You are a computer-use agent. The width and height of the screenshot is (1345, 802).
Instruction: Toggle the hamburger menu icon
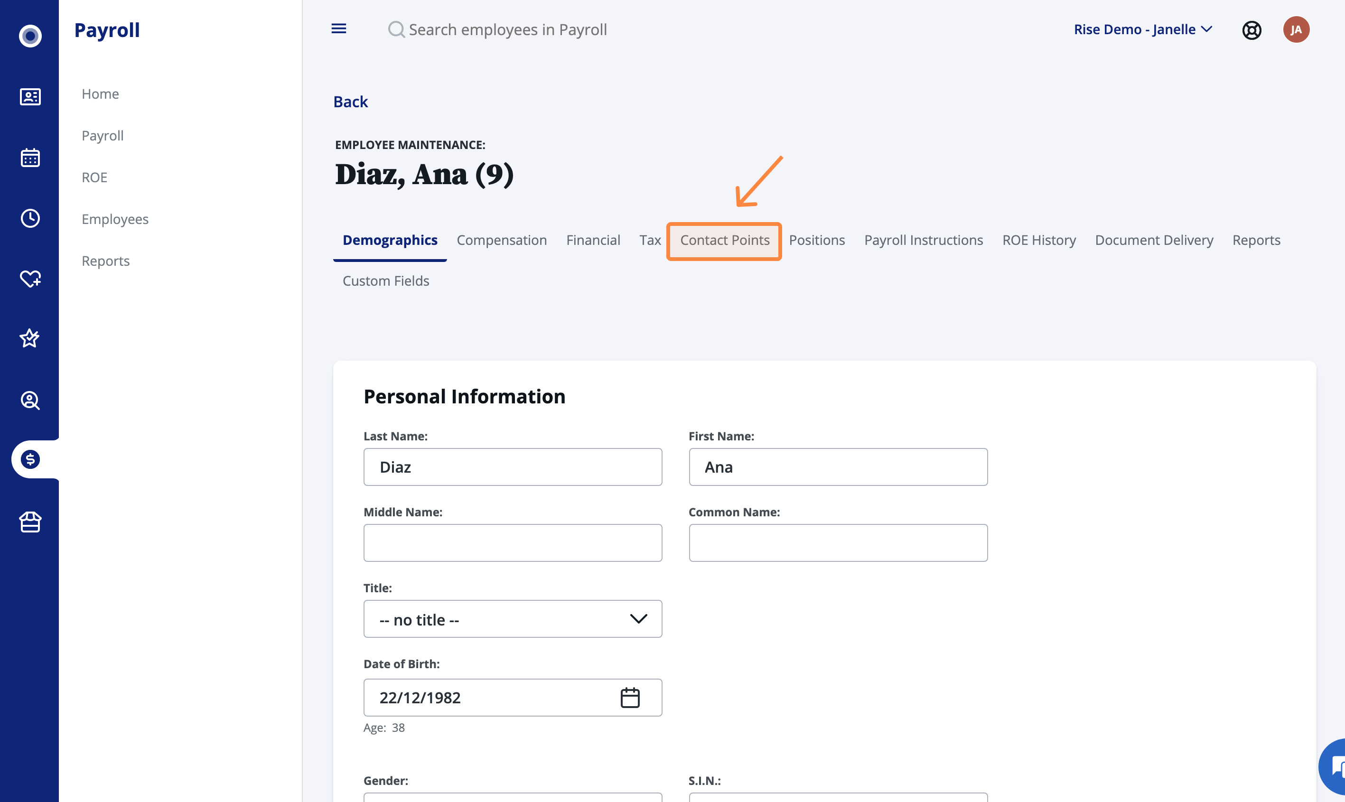[x=339, y=28]
